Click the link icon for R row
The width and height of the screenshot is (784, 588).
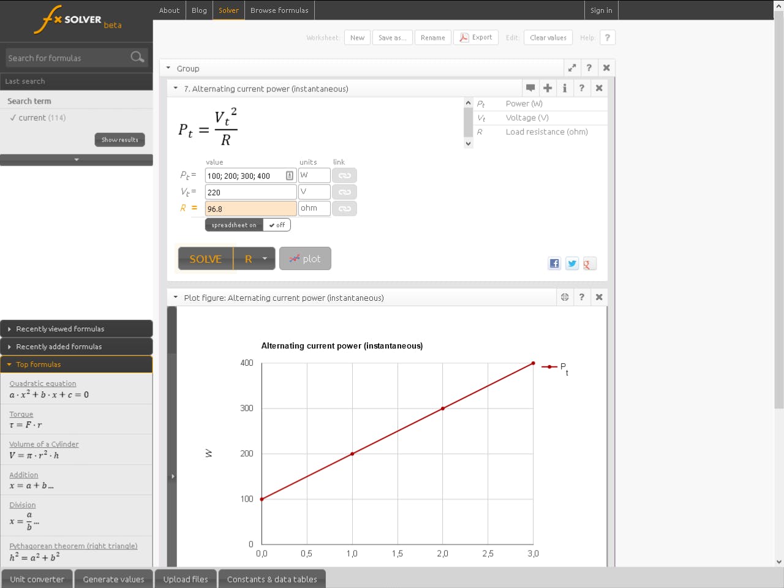345,209
